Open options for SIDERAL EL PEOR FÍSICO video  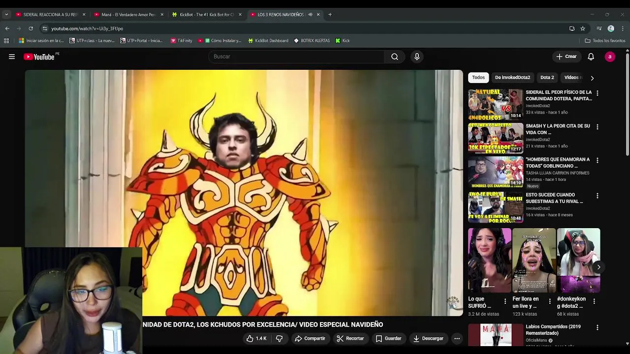[x=597, y=93]
